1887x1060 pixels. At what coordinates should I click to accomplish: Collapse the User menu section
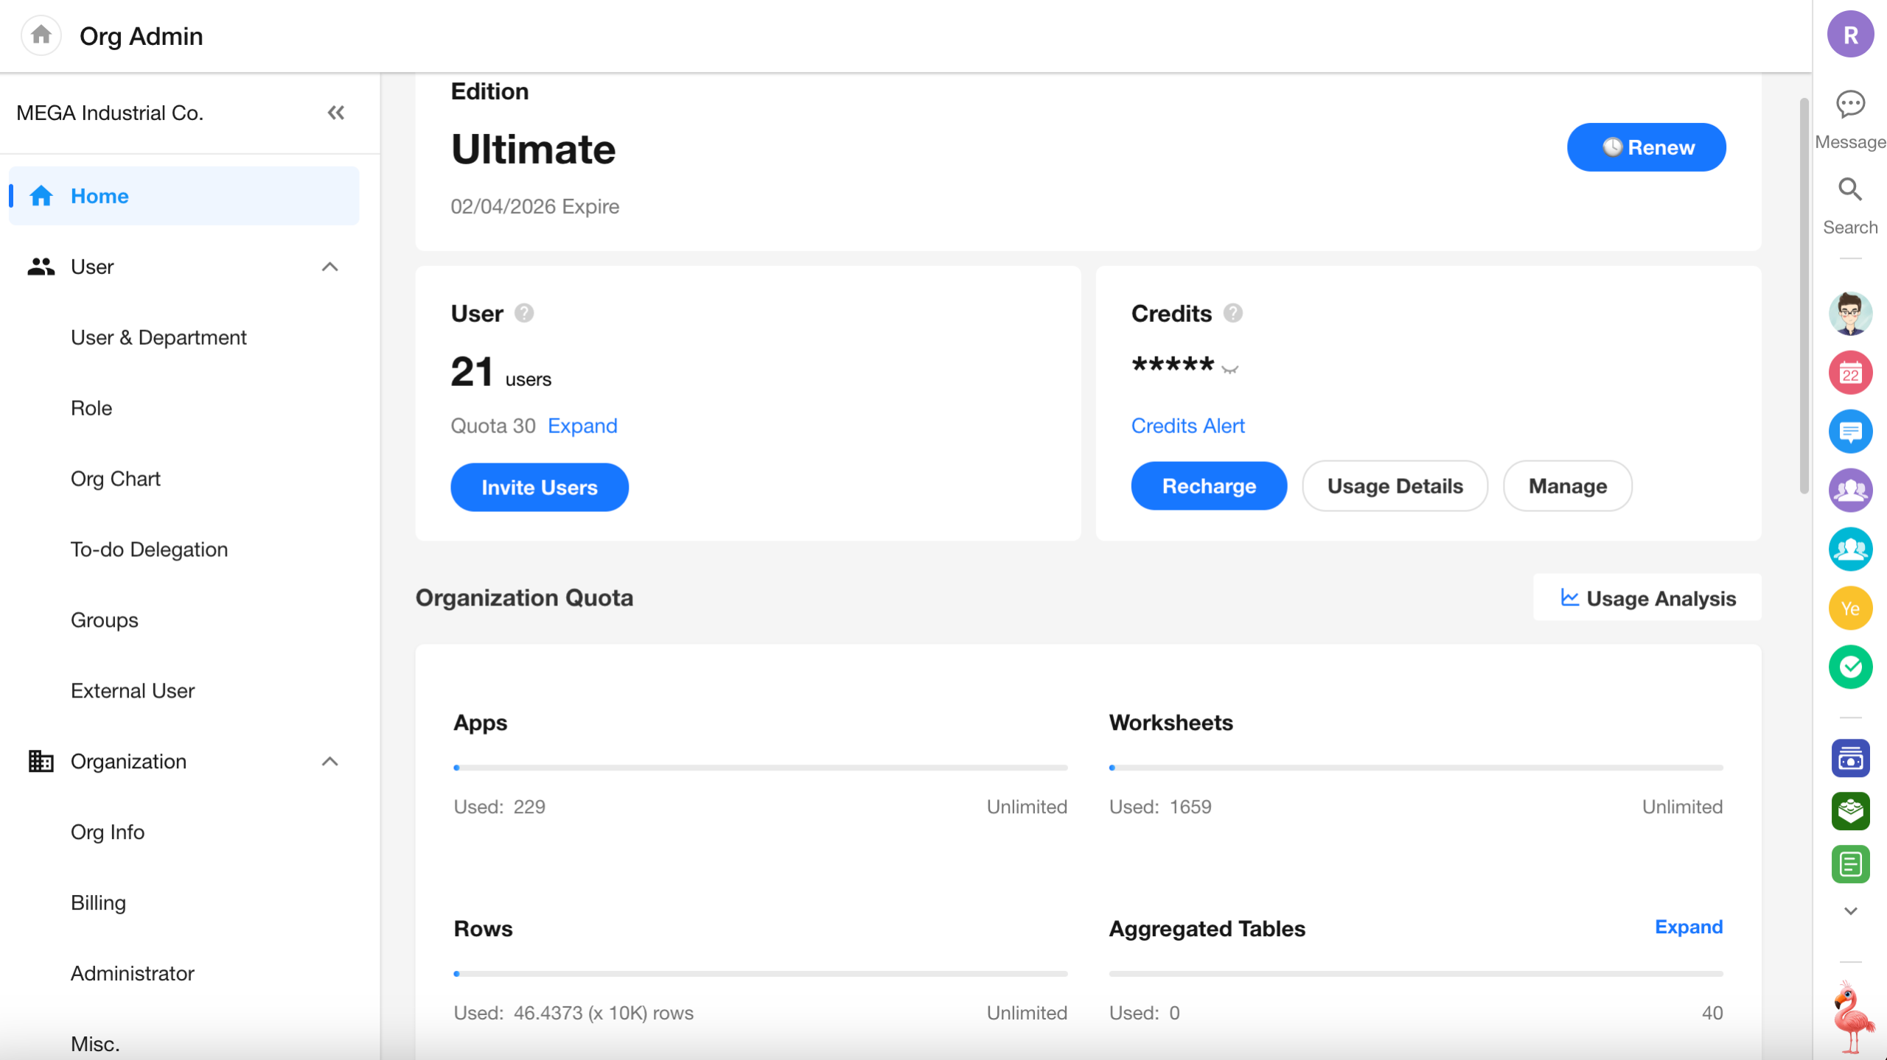[x=330, y=267]
